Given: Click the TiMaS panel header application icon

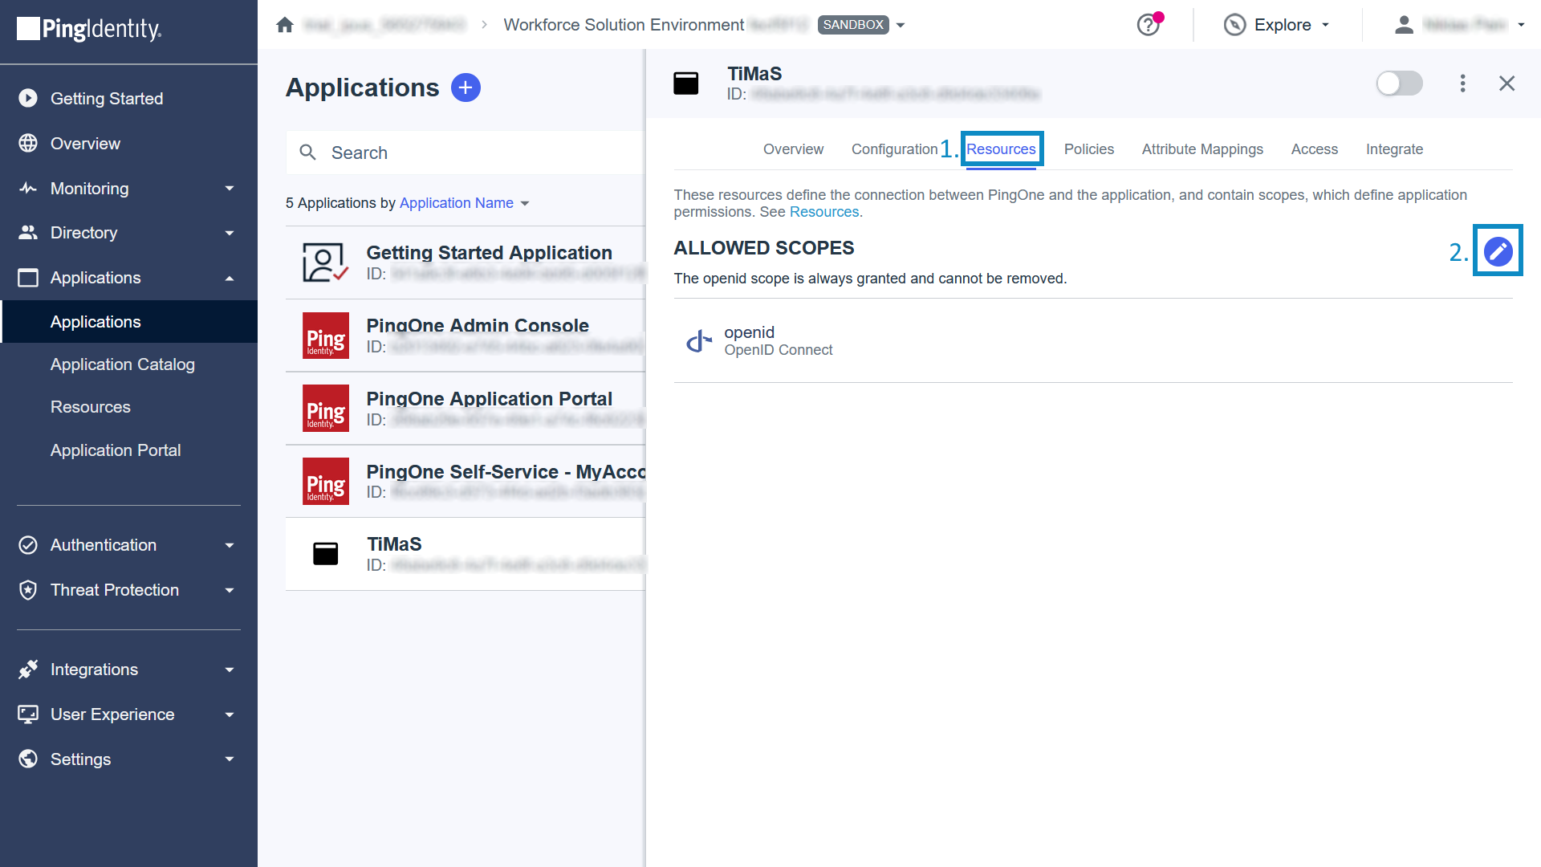Looking at the screenshot, I should [x=685, y=83].
